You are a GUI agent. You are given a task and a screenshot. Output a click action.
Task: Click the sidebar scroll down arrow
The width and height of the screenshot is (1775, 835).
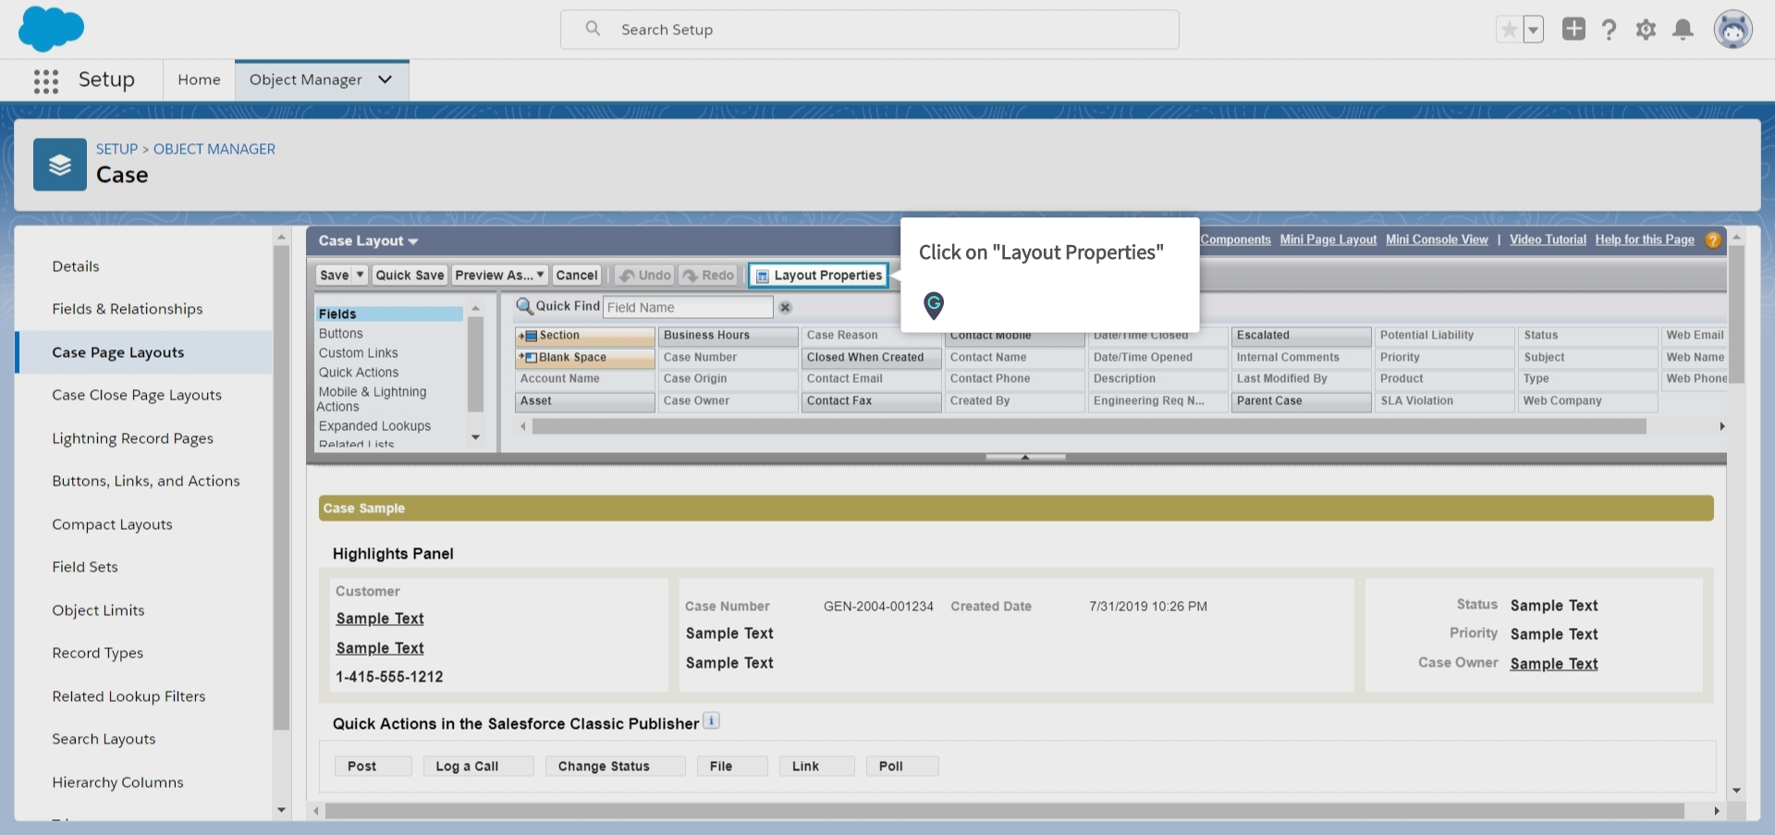(x=282, y=810)
